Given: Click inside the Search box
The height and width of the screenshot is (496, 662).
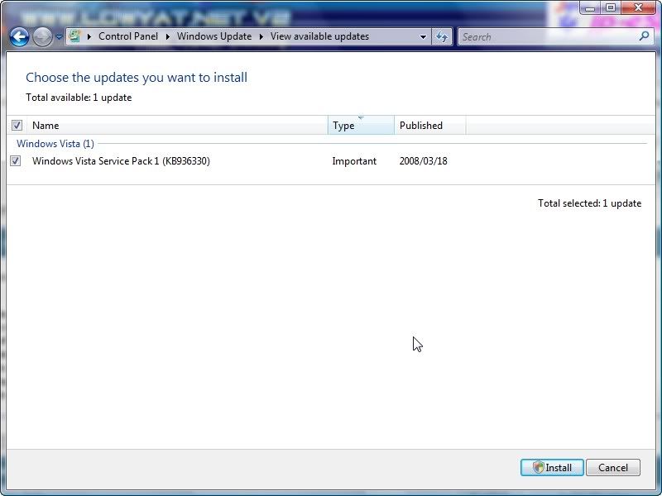Looking at the screenshot, I should (546, 36).
